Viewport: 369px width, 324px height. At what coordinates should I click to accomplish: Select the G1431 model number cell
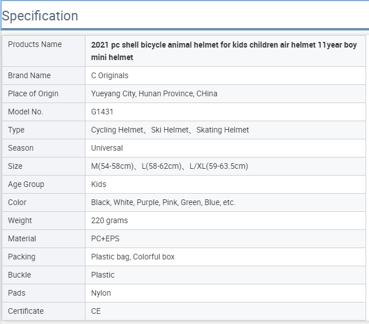tap(225, 112)
